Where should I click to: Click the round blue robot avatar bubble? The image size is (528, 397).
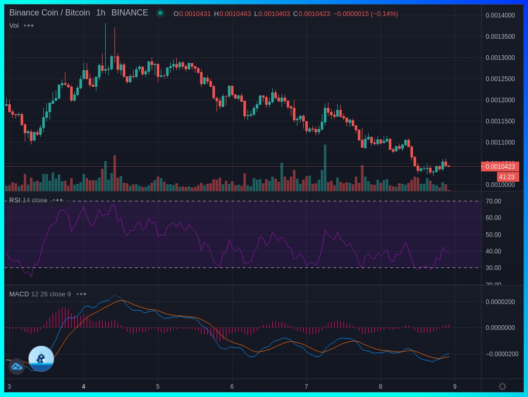41,359
